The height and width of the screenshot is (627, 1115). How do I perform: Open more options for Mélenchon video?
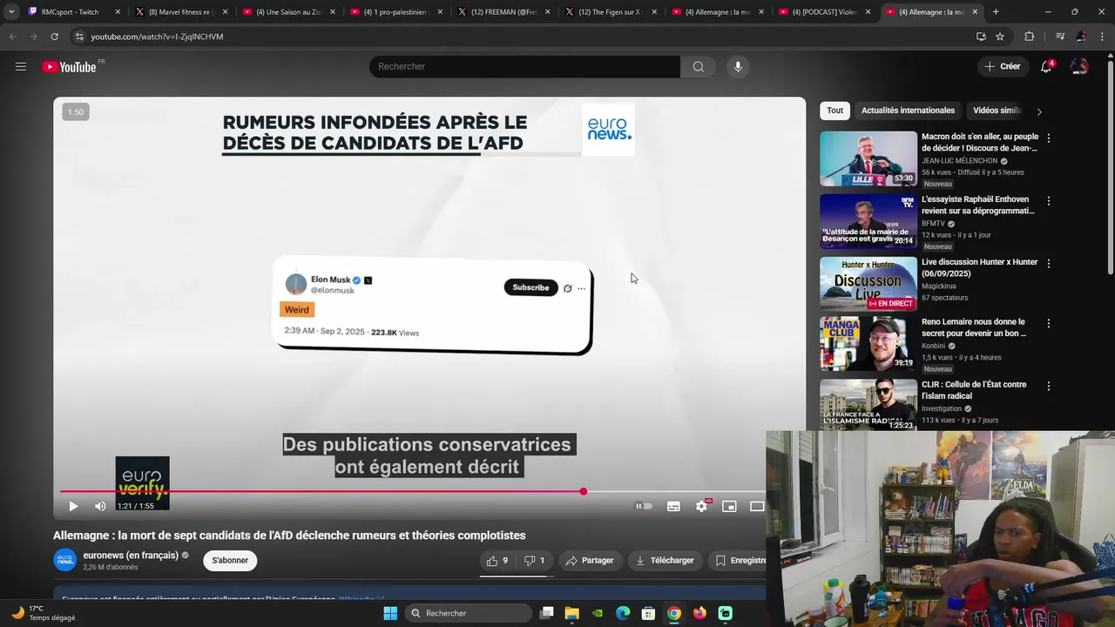tap(1049, 138)
